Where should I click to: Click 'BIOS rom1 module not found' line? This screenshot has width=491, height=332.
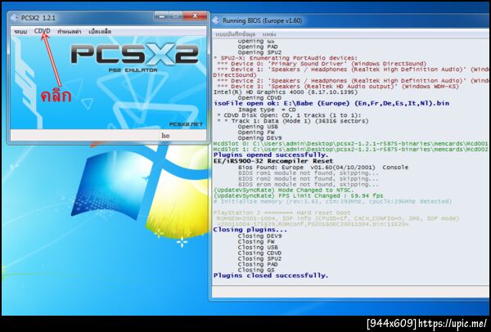(309, 173)
